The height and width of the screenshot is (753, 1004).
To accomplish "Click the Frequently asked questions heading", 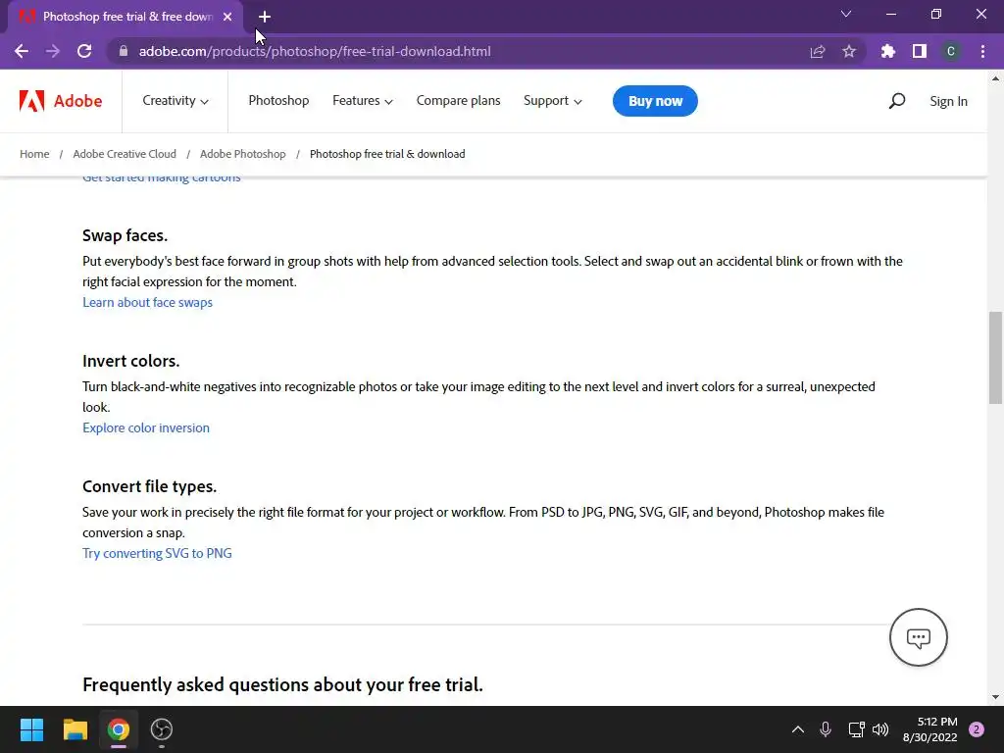I will pos(282,684).
